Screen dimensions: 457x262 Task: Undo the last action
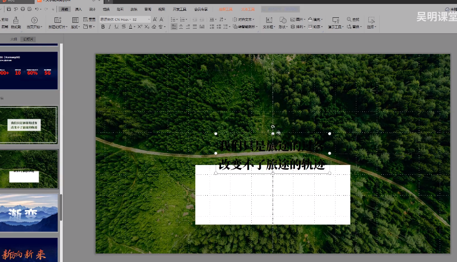(37, 9)
